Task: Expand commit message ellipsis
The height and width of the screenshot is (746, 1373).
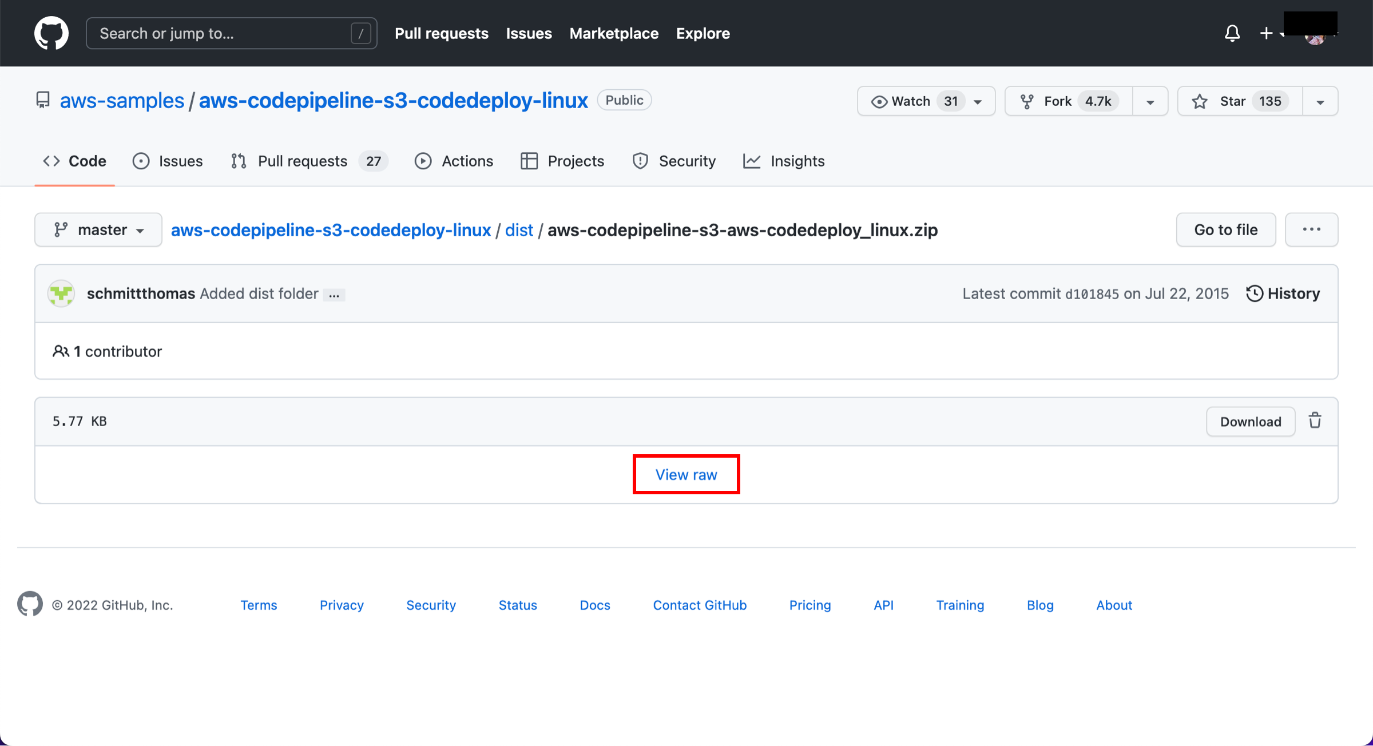Action: point(334,295)
